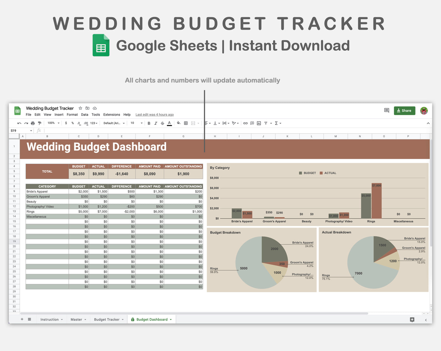Format selection as percent
Image resolution: width=441 pixels, height=351 pixels.
(72, 123)
